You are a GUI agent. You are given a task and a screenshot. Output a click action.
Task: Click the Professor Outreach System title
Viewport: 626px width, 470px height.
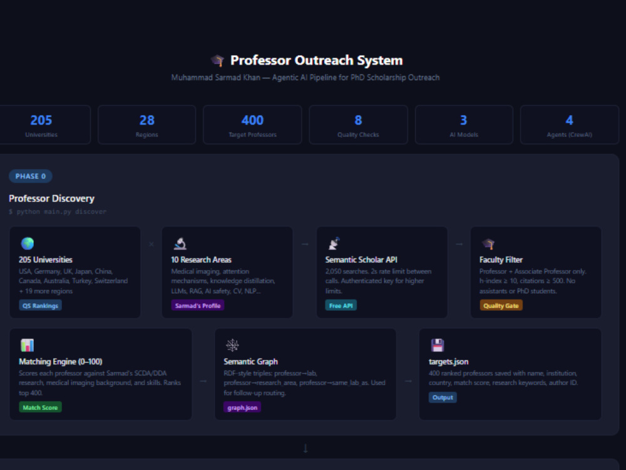[x=317, y=60]
